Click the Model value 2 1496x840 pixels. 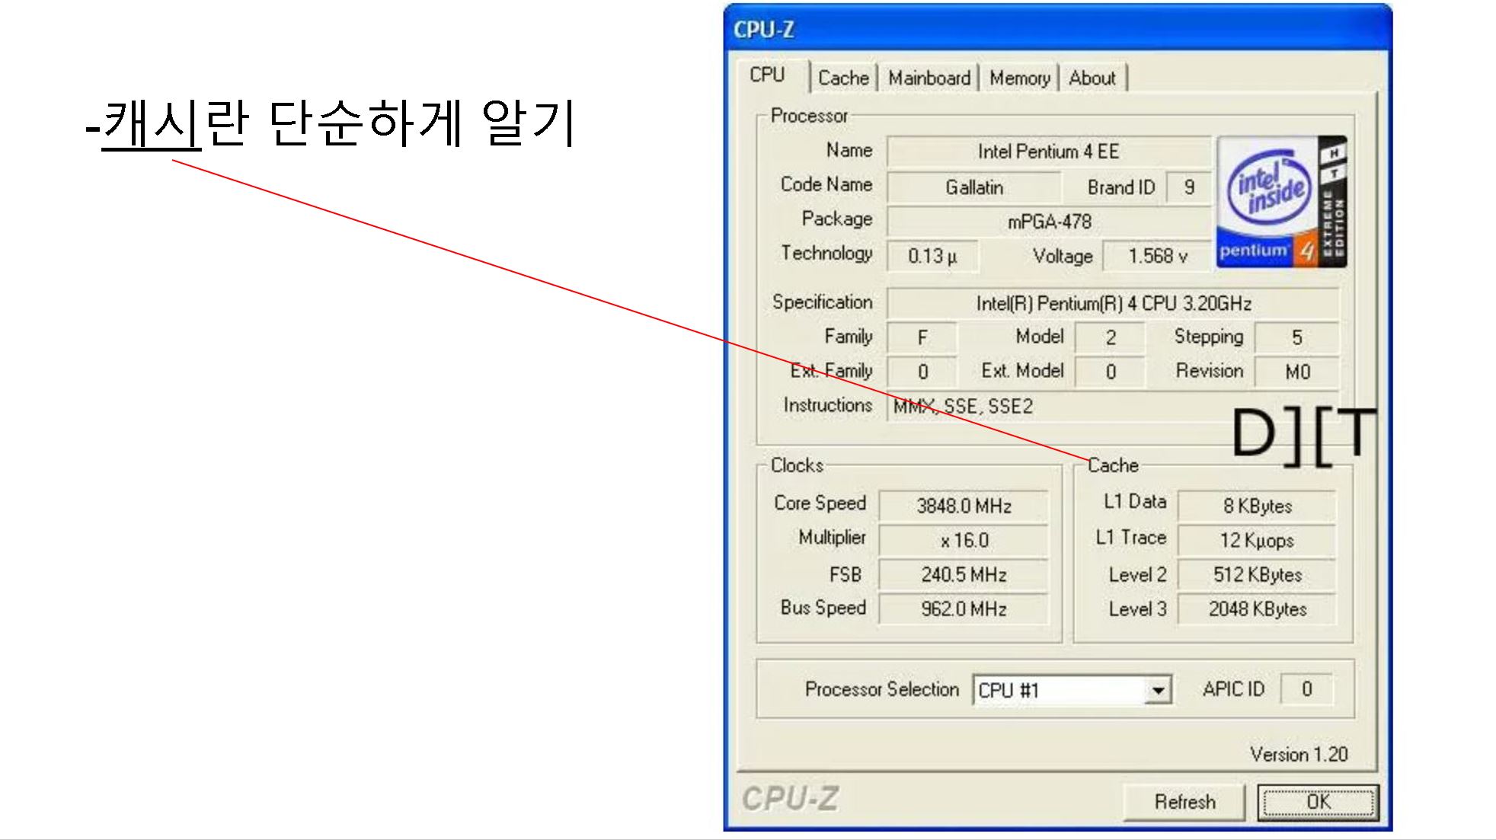tap(1110, 337)
